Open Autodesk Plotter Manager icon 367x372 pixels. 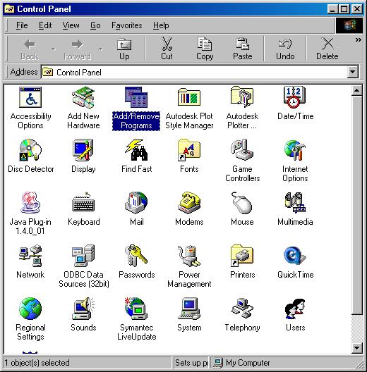pos(242,97)
